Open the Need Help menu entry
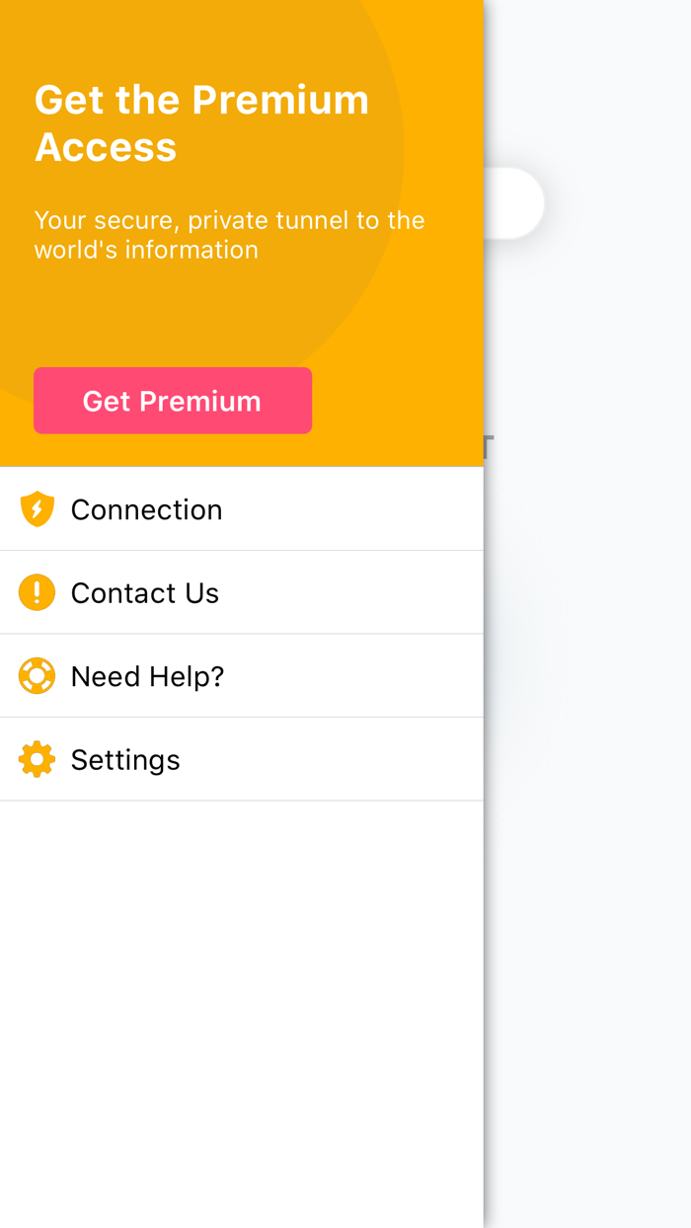 (145, 675)
